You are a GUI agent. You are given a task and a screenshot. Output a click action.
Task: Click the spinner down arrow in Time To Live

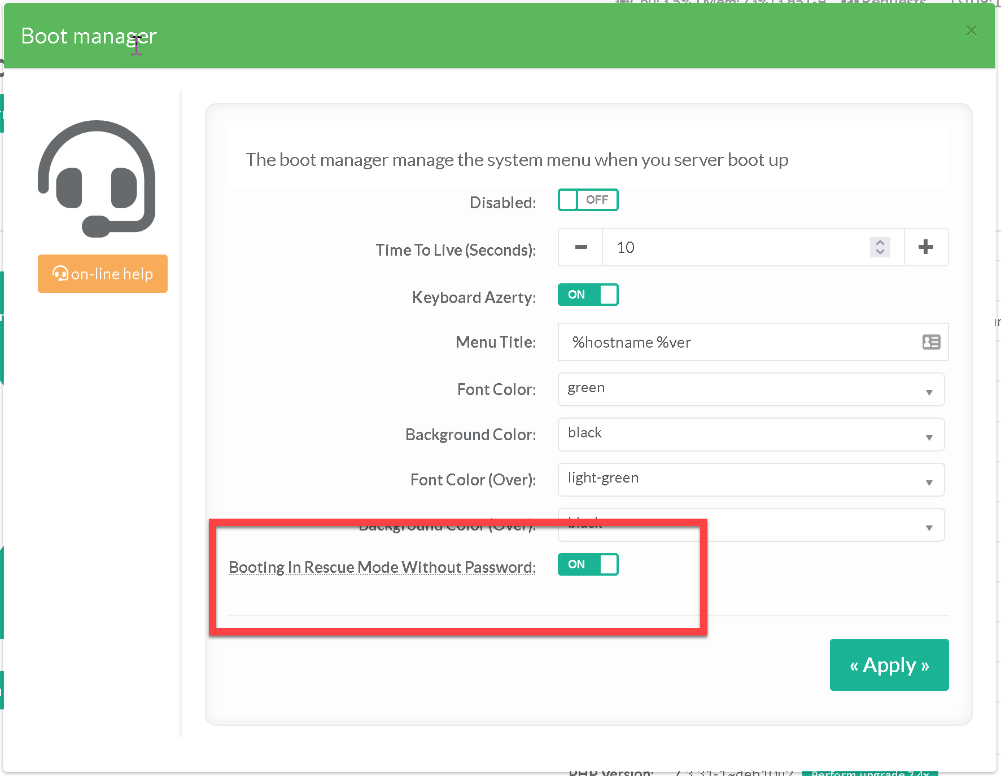880,252
